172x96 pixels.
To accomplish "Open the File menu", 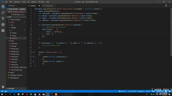I will click(x=6, y=2).
